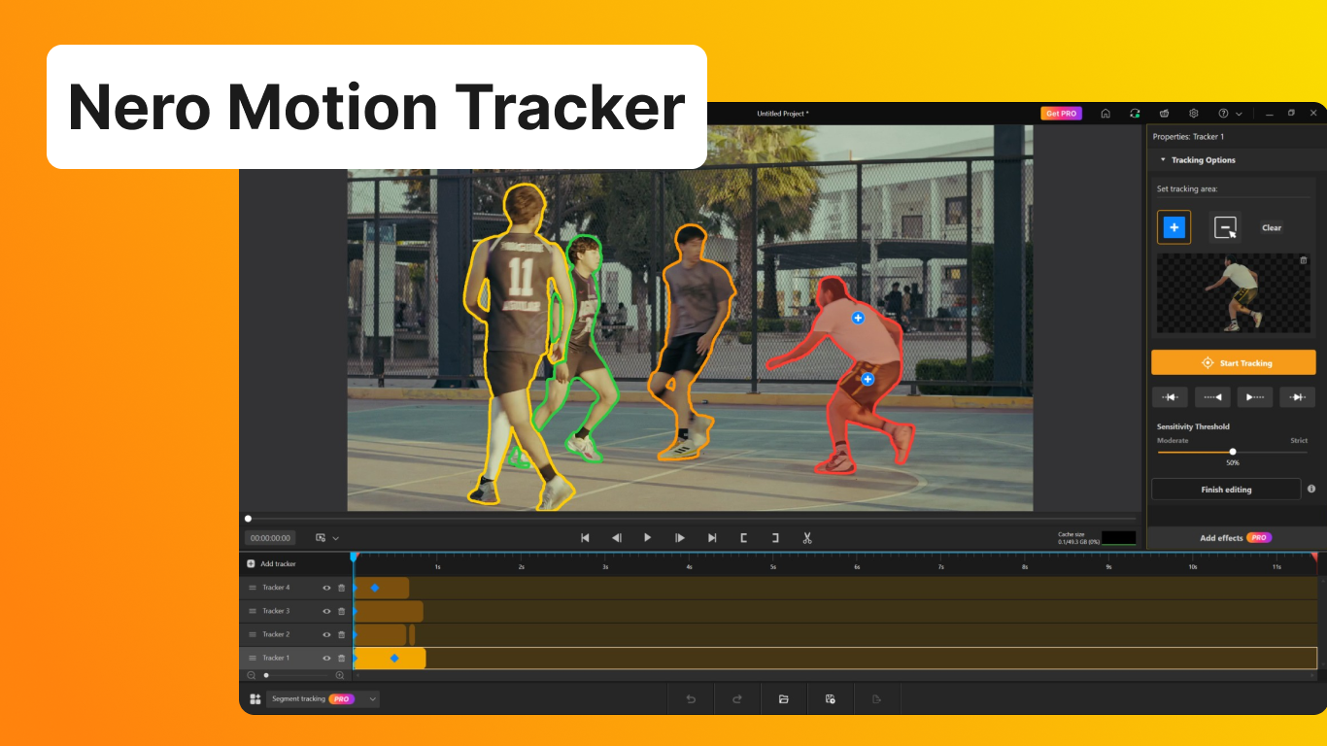Screen dimensions: 1327x746
Task: Select the add tracking area tool
Action: [1174, 227]
